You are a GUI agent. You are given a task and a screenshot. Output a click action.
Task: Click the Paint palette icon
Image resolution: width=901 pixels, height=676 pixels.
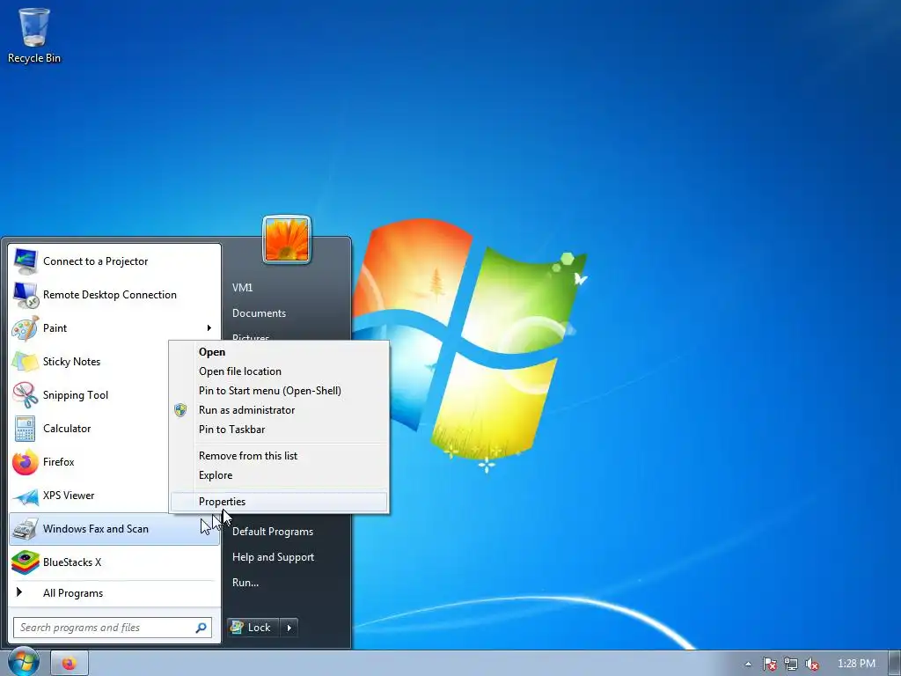(26, 328)
